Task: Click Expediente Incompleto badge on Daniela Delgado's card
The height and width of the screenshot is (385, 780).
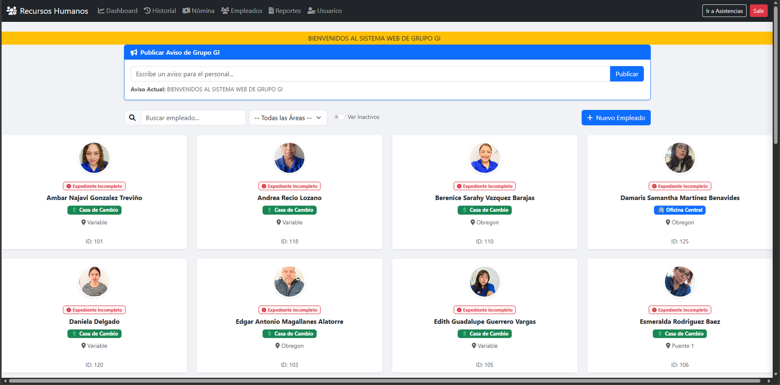Action: 95,310
